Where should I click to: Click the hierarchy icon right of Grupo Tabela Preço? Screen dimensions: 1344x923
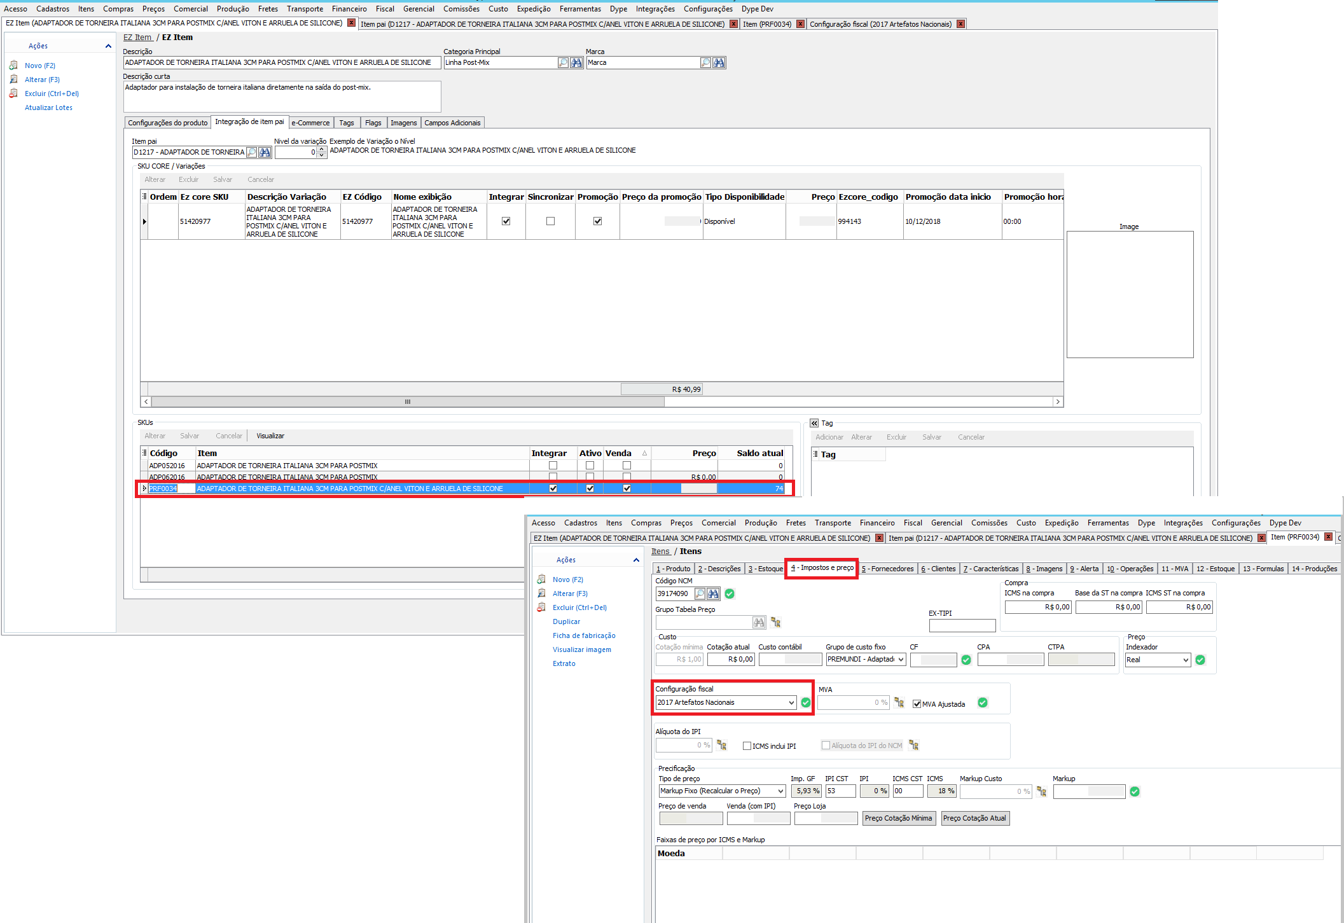pos(775,622)
